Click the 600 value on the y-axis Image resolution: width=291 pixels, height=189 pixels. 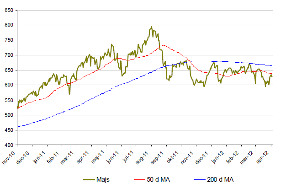[x=9, y=86]
